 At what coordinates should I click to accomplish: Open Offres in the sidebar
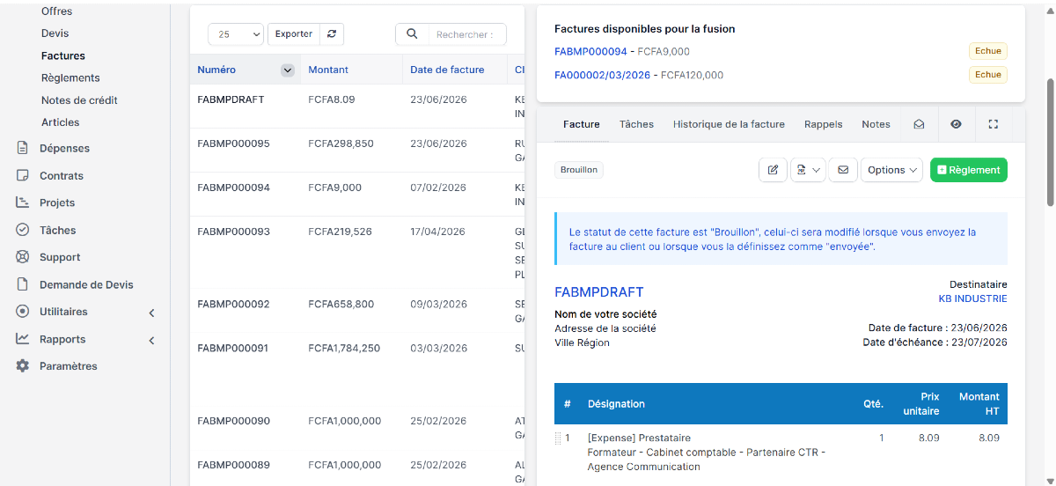click(57, 11)
